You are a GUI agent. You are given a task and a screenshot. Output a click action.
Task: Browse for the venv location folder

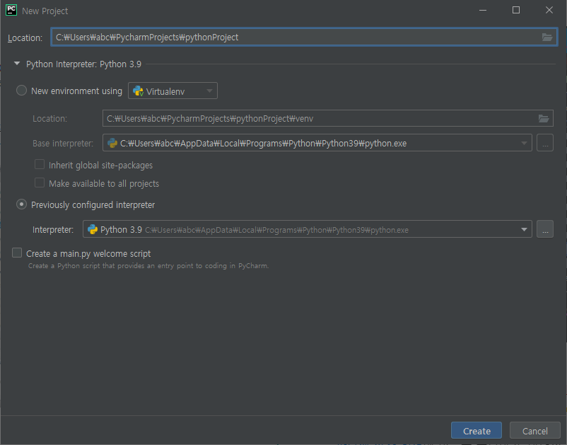(x=544, y=118)
